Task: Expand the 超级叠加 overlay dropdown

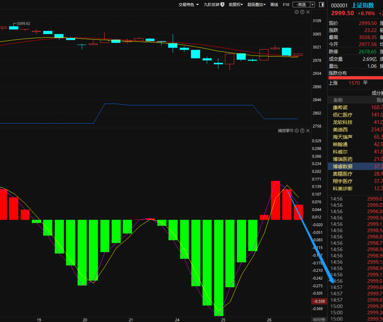Action: click(x=256, y=5)
